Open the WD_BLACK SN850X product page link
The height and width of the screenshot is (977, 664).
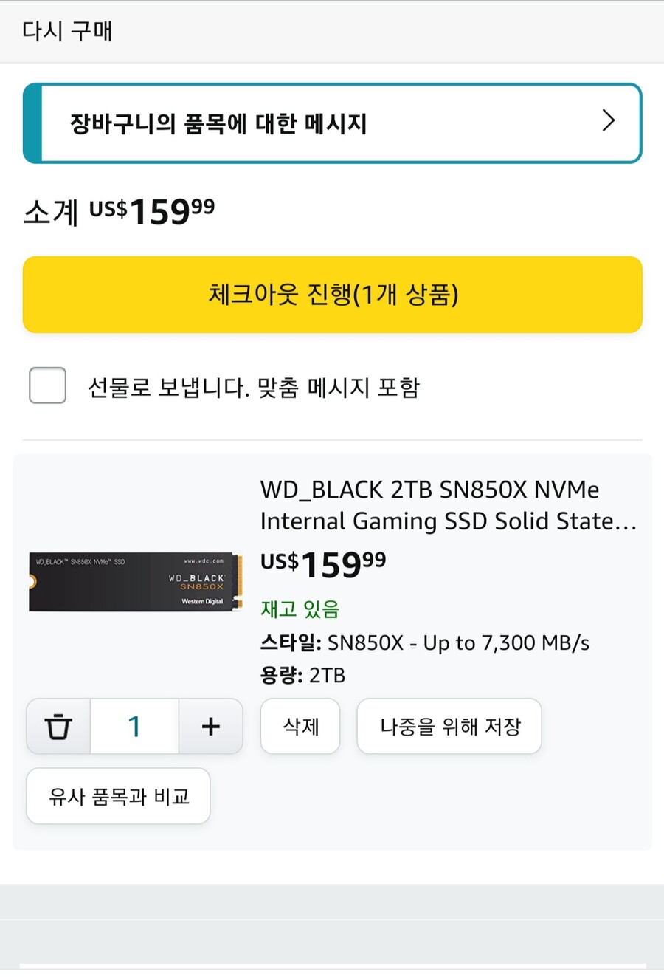[428, 505]
